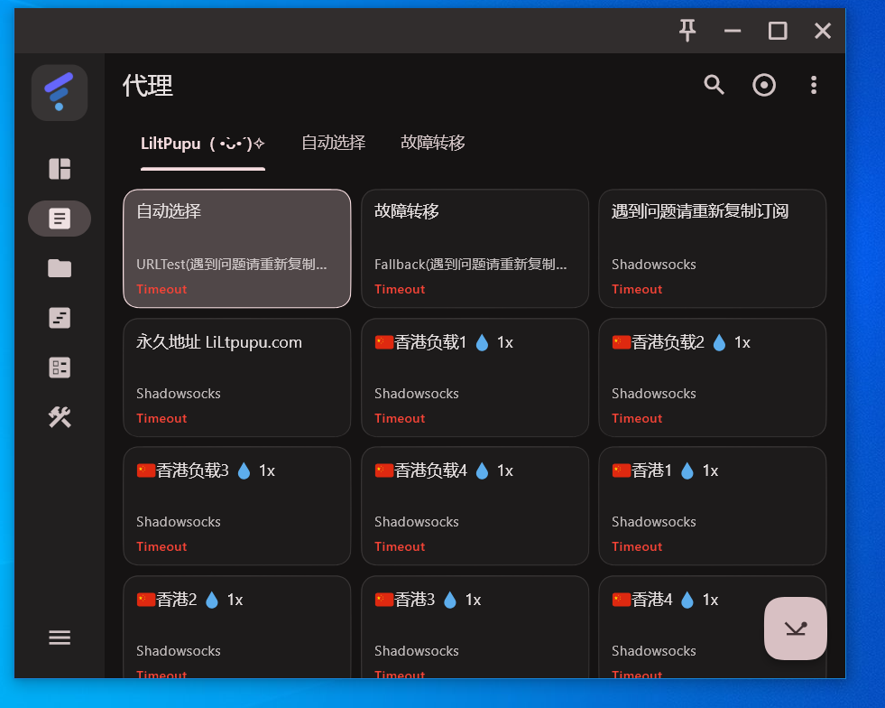The image size is (885, 708).
Task: Select the LiltPupu group tab
Action: tap(202, 144)
